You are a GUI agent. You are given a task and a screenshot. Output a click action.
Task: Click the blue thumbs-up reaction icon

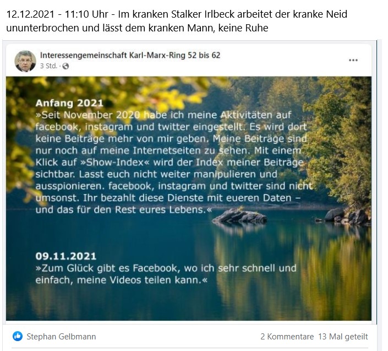click(18, 336)
